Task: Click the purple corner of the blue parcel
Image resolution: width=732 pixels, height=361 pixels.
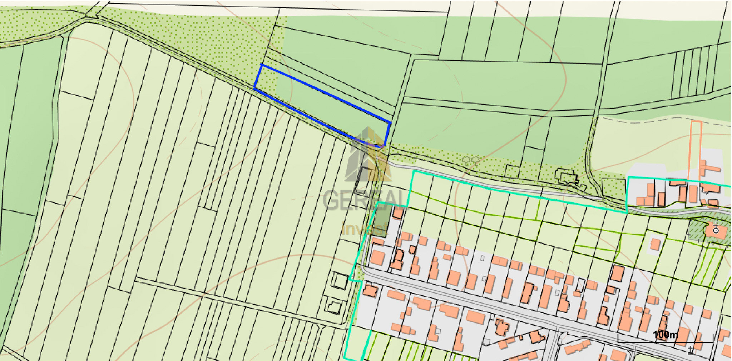Action: tap(381, 146)
